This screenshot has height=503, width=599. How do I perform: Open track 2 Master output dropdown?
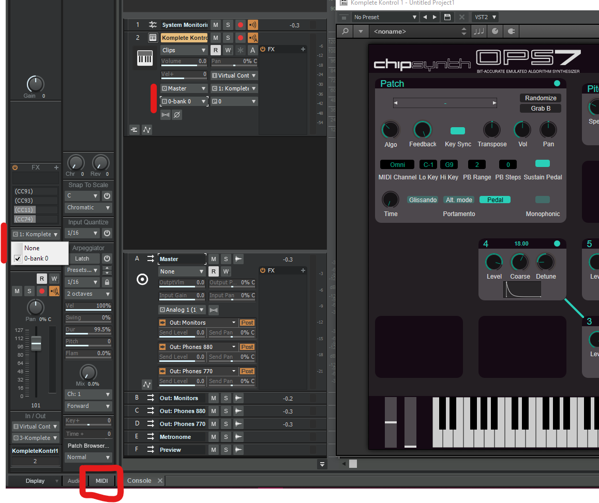tap(184, 88)
